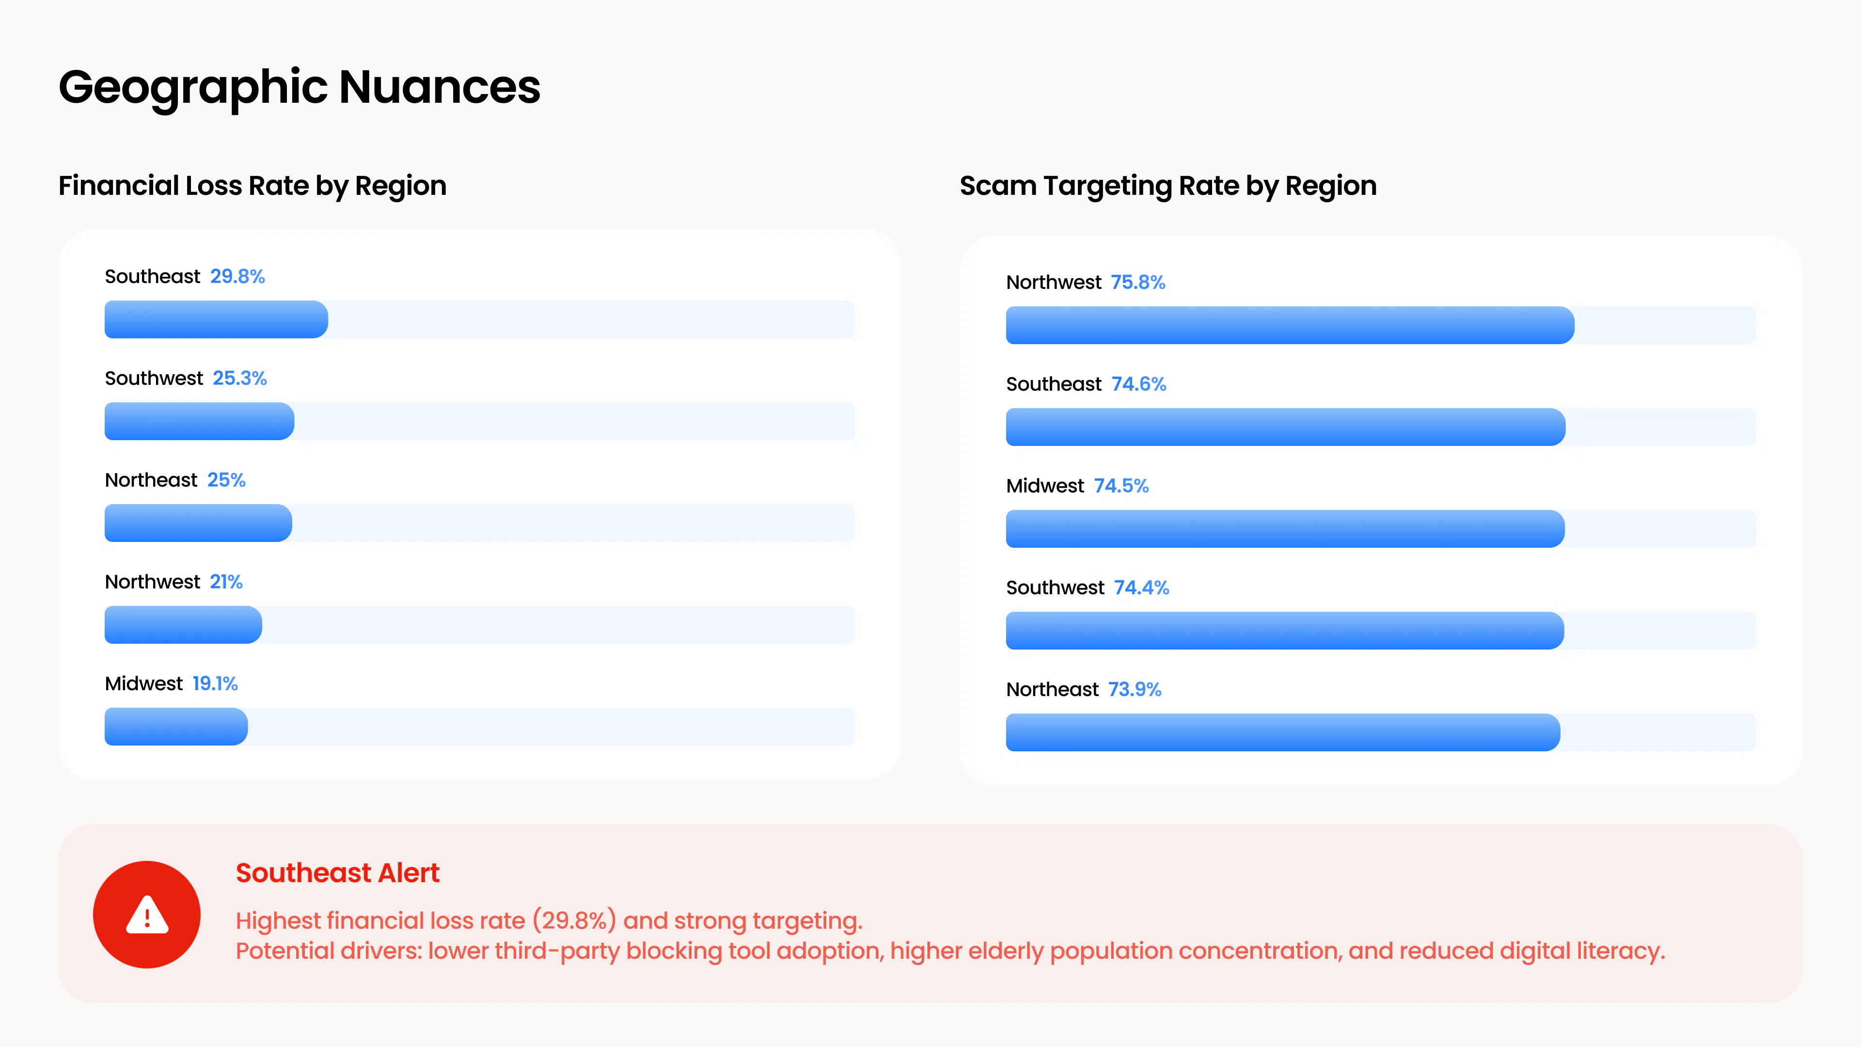The width and height of the screenshot is (1861, 1047).
Task: Select the Financial Loss Rate by Region heading
Action: pos(252,186)
